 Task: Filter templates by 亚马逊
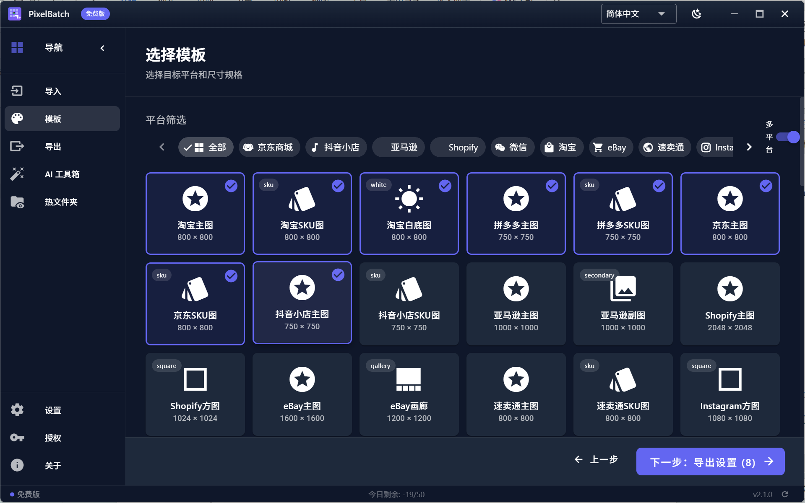399,147
